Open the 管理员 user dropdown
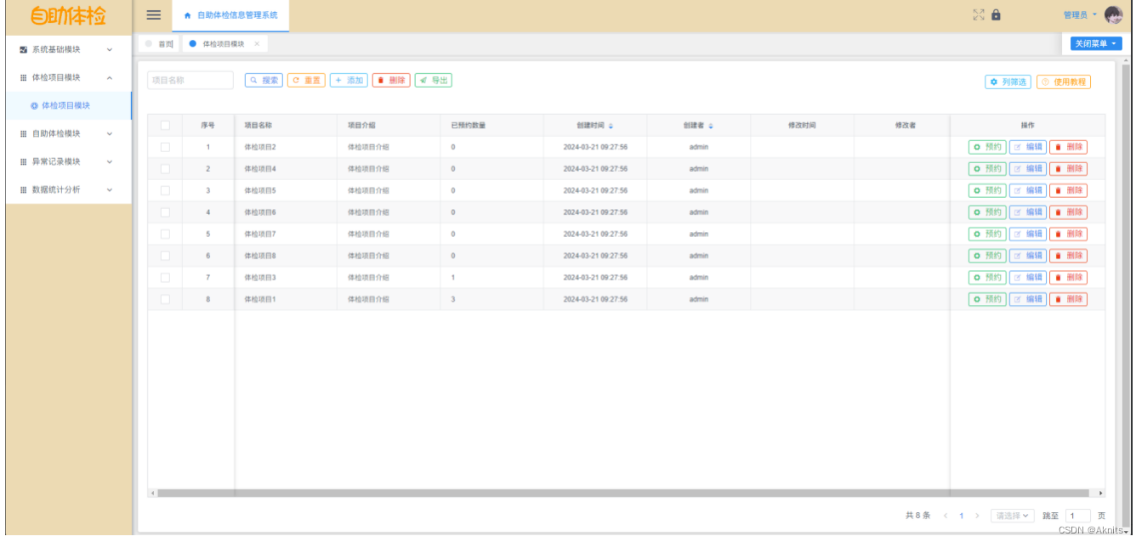This screenshot has width=1136, height=542. (x=1079, y=14)
